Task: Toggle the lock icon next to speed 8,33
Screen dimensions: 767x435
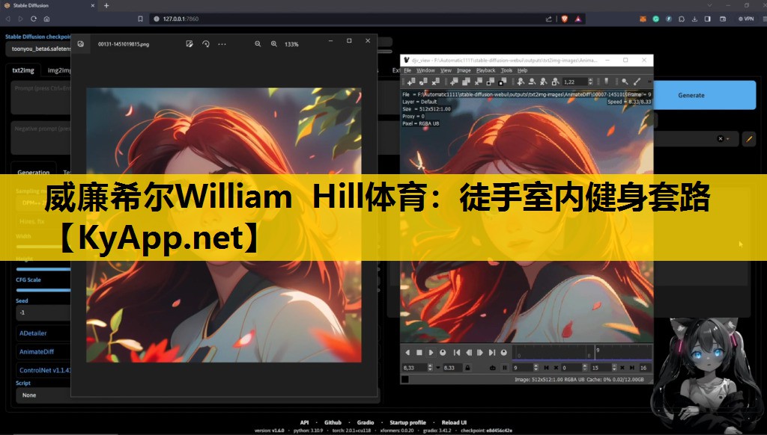Action: click(x=467, y=368)
